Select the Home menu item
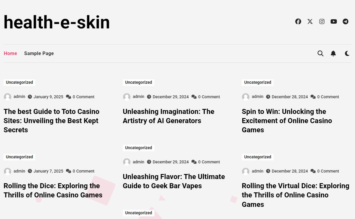Screen dimensions: 355x219 (x=10, y=54)
